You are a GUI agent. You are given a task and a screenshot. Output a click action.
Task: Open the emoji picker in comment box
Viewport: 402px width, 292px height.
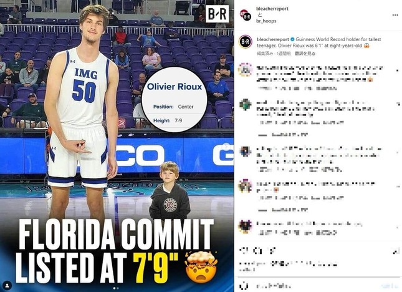pos(245,286)
